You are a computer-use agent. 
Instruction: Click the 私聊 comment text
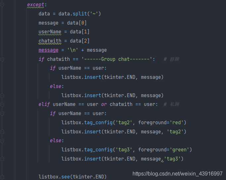[x=174, y=104]
